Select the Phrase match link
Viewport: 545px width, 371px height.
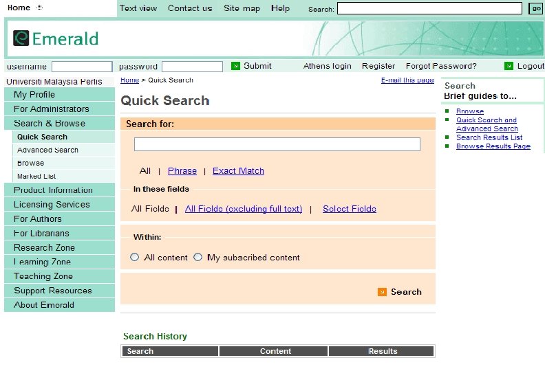(182, 171)
